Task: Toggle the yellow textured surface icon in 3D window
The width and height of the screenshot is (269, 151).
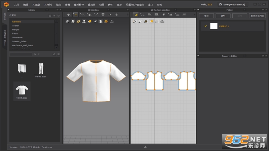Action: pyautogui.click(x=89, y=21)
